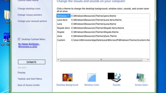The image size is (166, 93).
Task: Open the Happy Bulldozer Winreview.ru link
Action: (29, 45)
